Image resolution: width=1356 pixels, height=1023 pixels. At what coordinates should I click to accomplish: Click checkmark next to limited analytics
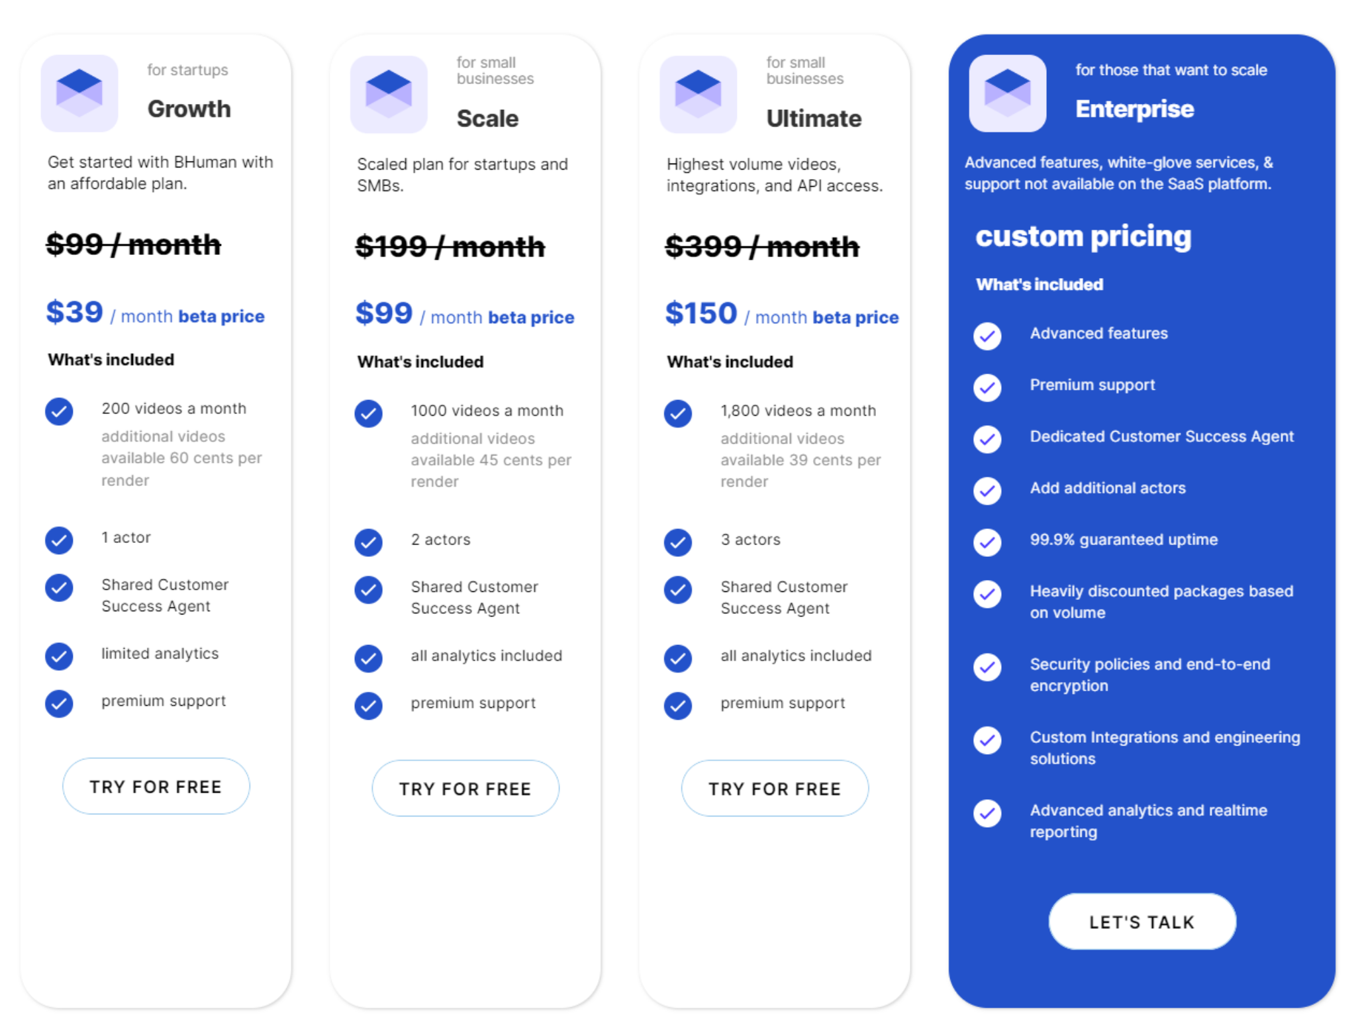(x=59, y=656)
